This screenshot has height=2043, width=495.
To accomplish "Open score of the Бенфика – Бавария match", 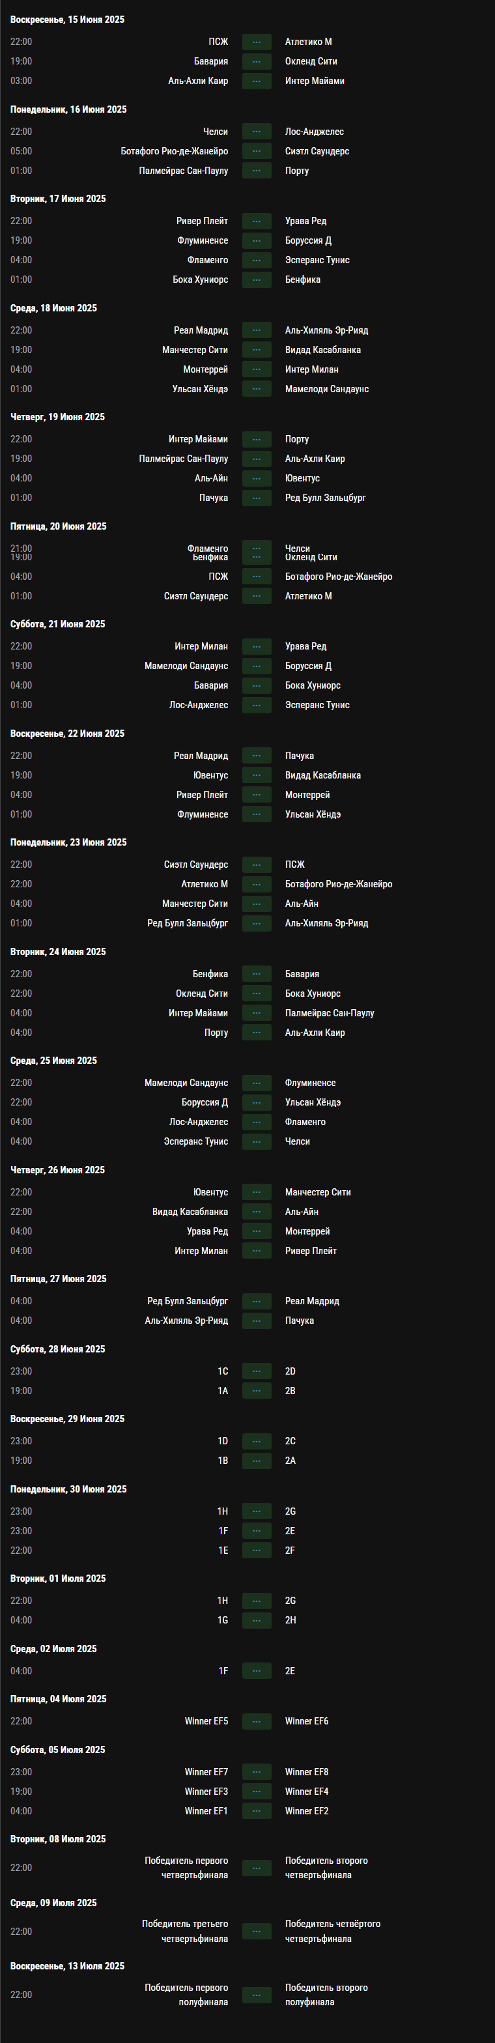I will click(x=256, y=974).
